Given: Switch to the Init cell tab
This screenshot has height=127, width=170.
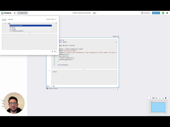Looking at the screenshot, I should click(4, 19).
